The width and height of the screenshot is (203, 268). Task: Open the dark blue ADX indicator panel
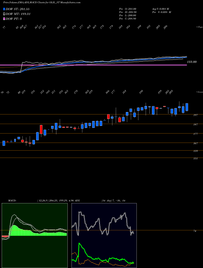(x=104, y=236)
